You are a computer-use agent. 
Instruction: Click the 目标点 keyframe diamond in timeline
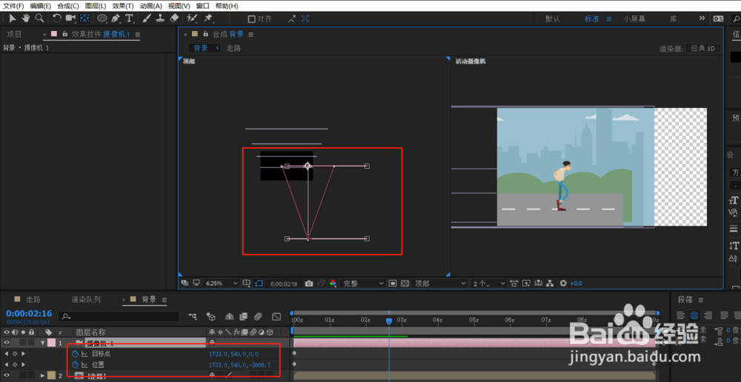[294, 353]
